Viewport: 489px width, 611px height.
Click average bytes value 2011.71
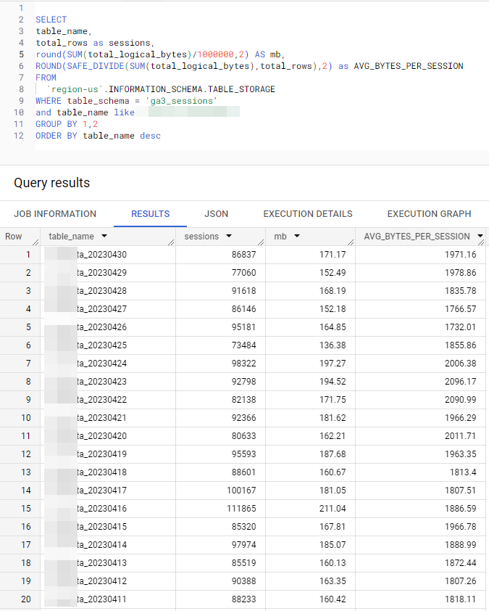[461, 436]
